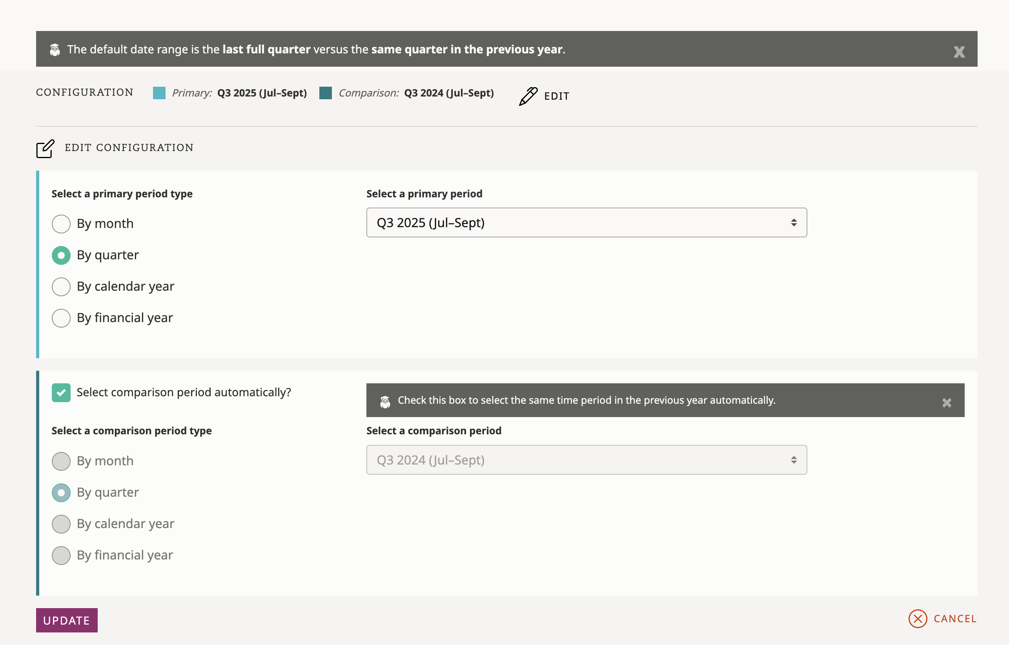This screenshot has width=1009, height=645.
Task: Click the owl icon in top banner
Action: [x=55, y=50]
